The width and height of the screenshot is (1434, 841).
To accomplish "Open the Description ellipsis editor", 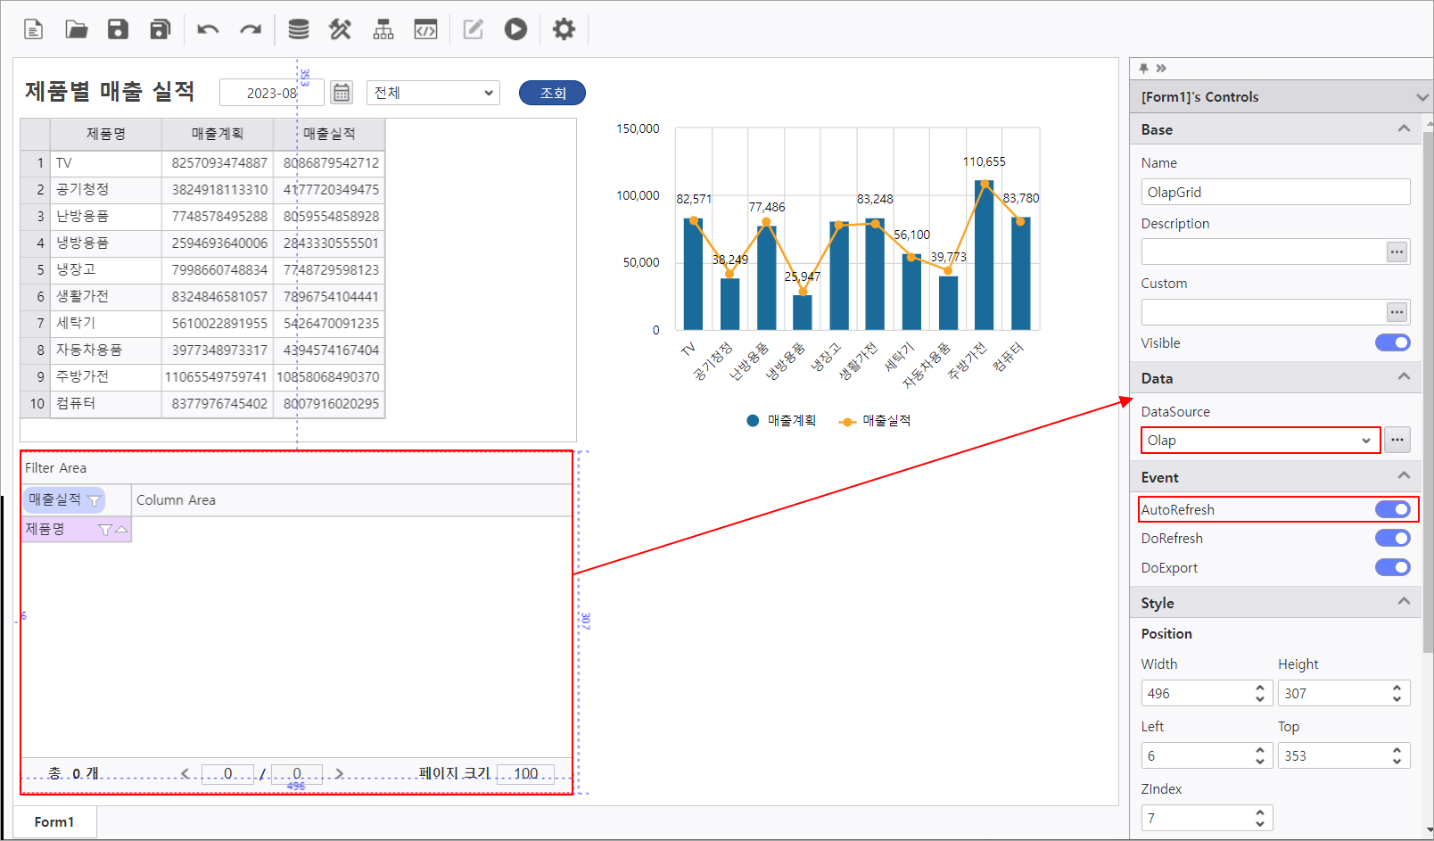I will [x=1397, y=252].
